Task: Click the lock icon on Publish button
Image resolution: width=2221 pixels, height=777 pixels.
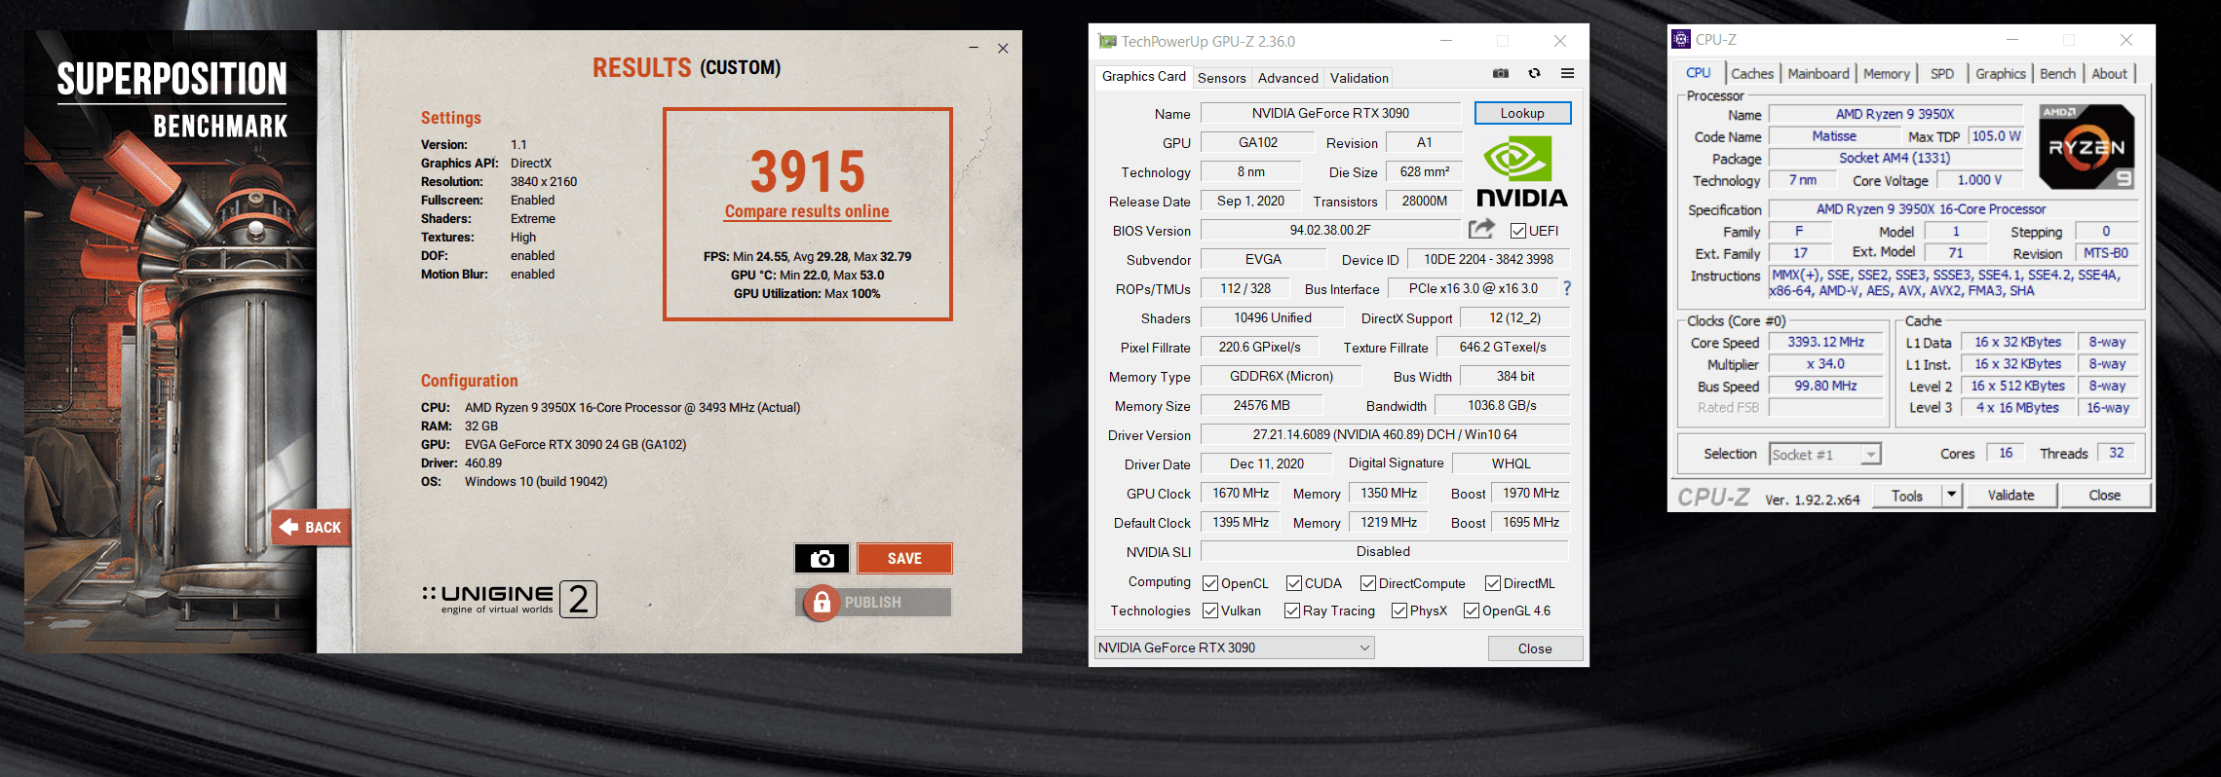Action: click(x=822, y=603)
